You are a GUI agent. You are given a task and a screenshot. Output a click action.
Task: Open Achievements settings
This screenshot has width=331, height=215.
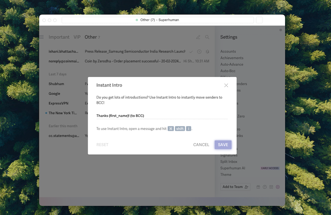point(232,58)
